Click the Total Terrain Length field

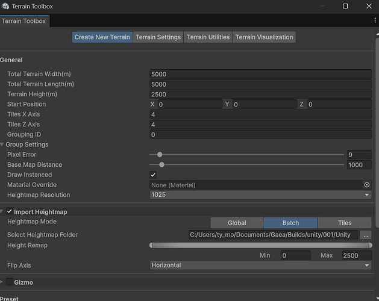coord(260,84)
